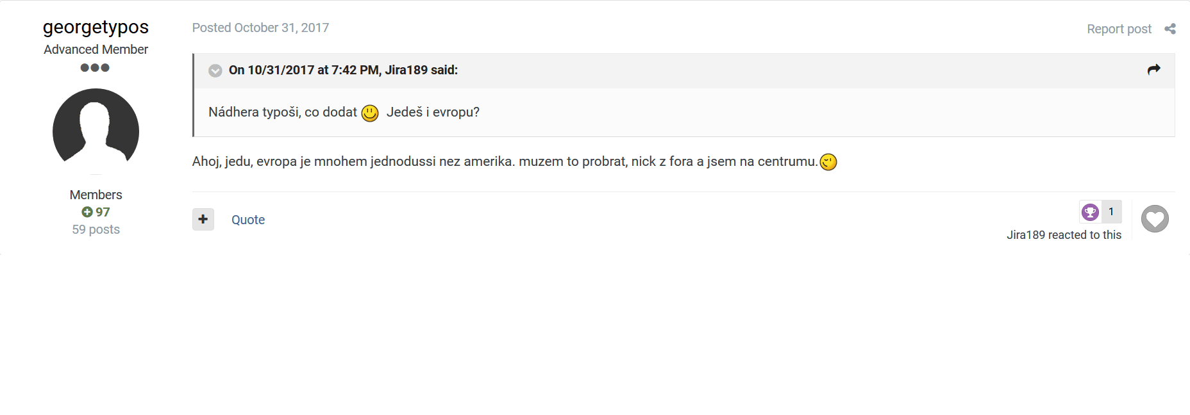
Task: Click the heart reaction button
Action: point(1155,219)
